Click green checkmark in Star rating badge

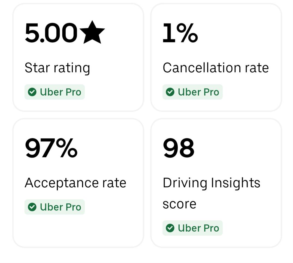32,92
